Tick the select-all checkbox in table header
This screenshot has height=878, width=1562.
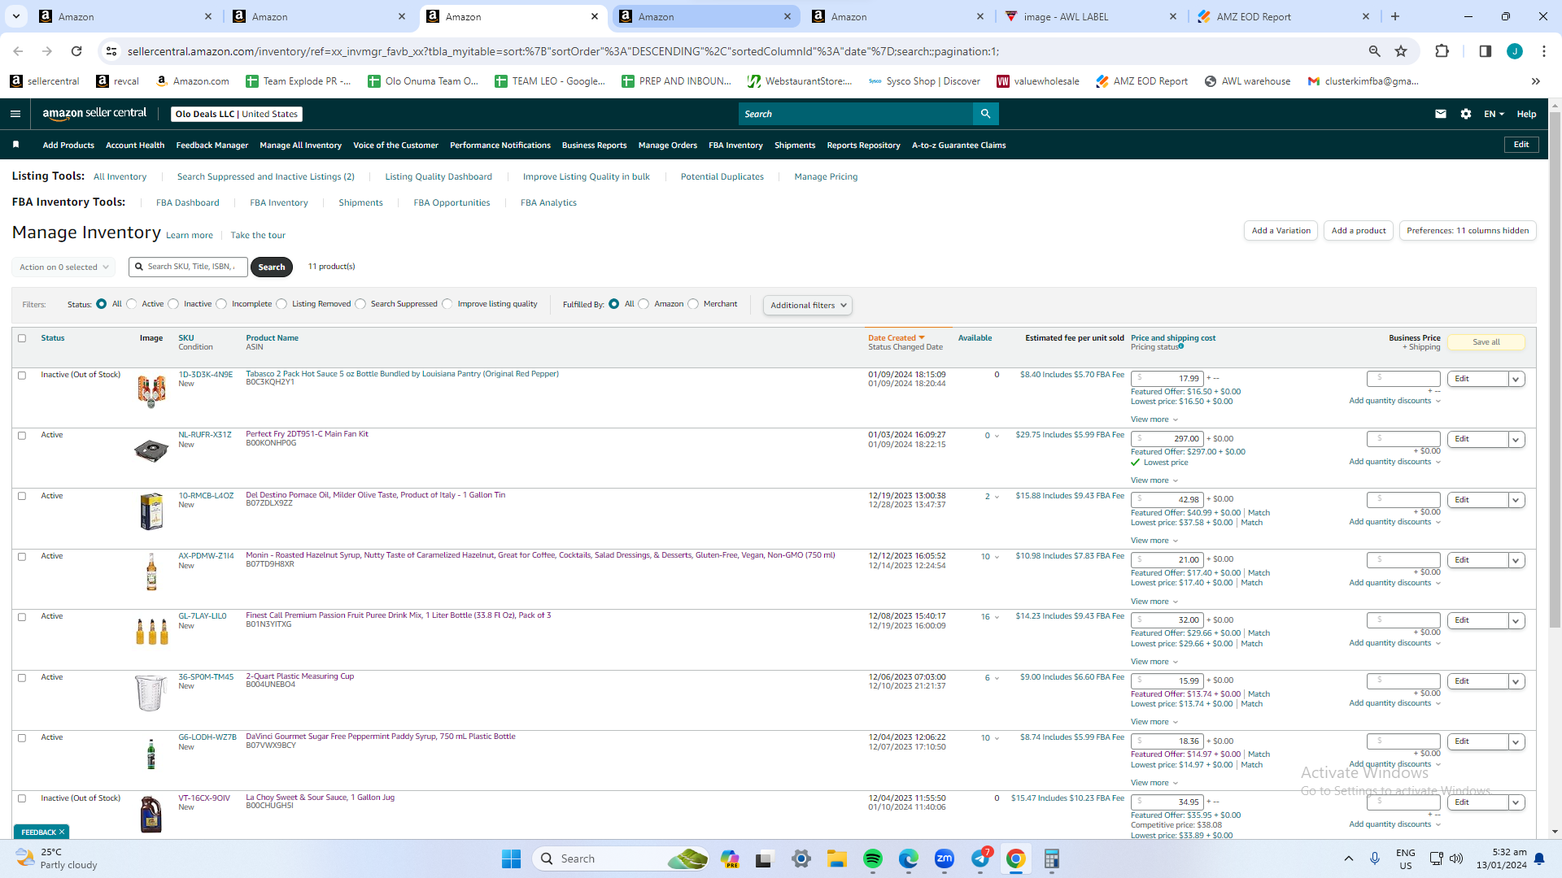[22, 338]
